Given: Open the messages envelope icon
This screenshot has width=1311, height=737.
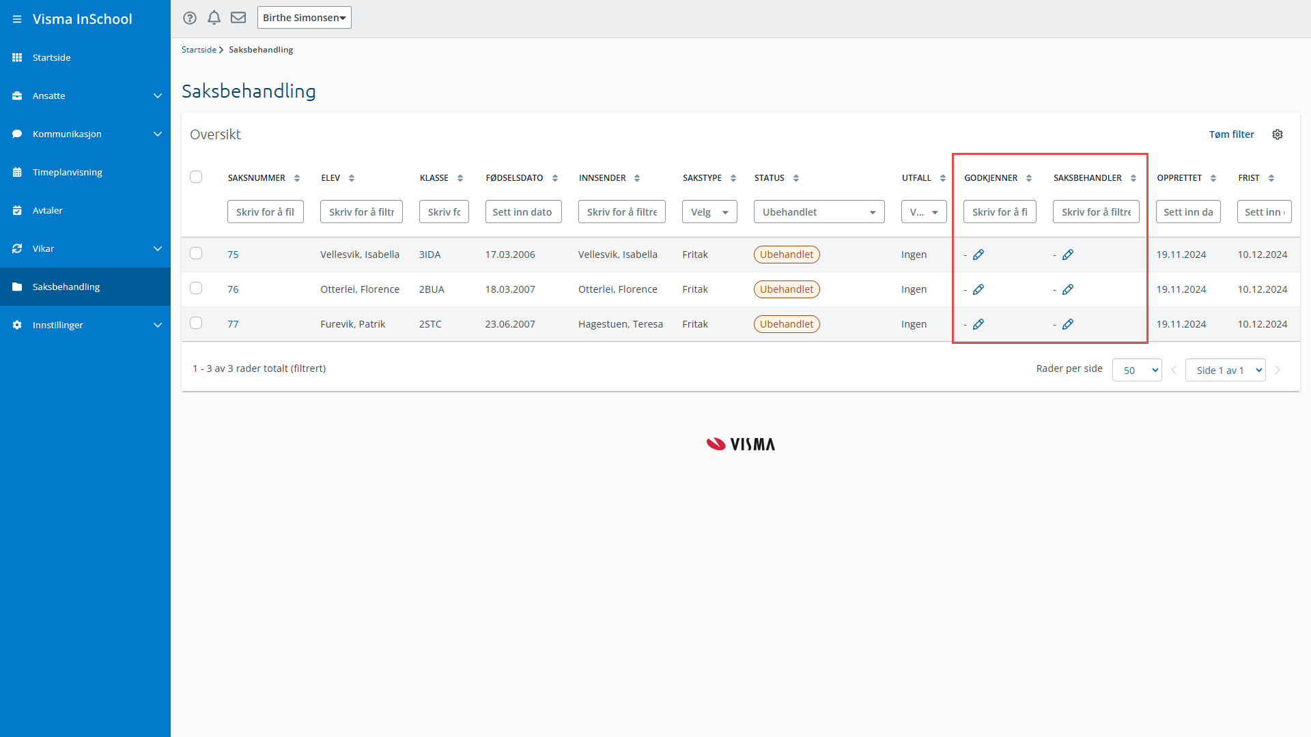Looking at the screenshot, I should (x=238, y=18).
